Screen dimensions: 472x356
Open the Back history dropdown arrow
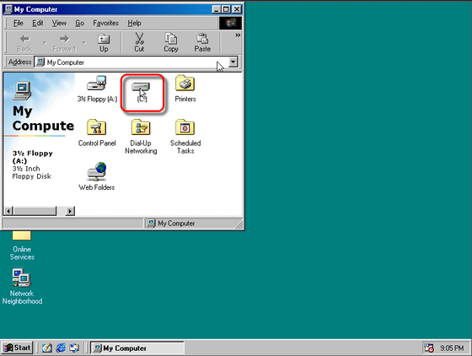[x=45, y=43]
